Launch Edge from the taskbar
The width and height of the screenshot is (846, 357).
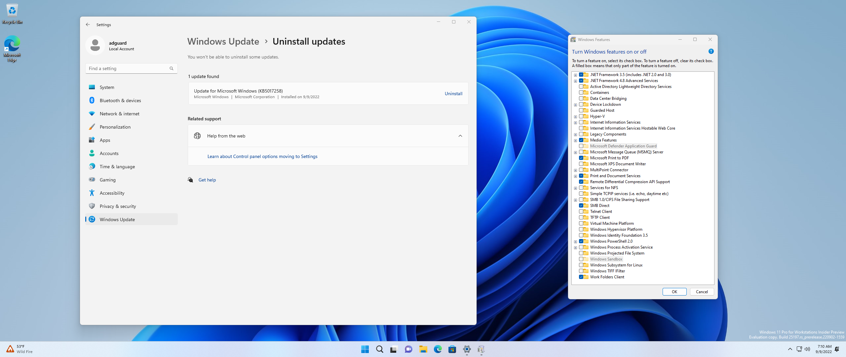(438, 349)
